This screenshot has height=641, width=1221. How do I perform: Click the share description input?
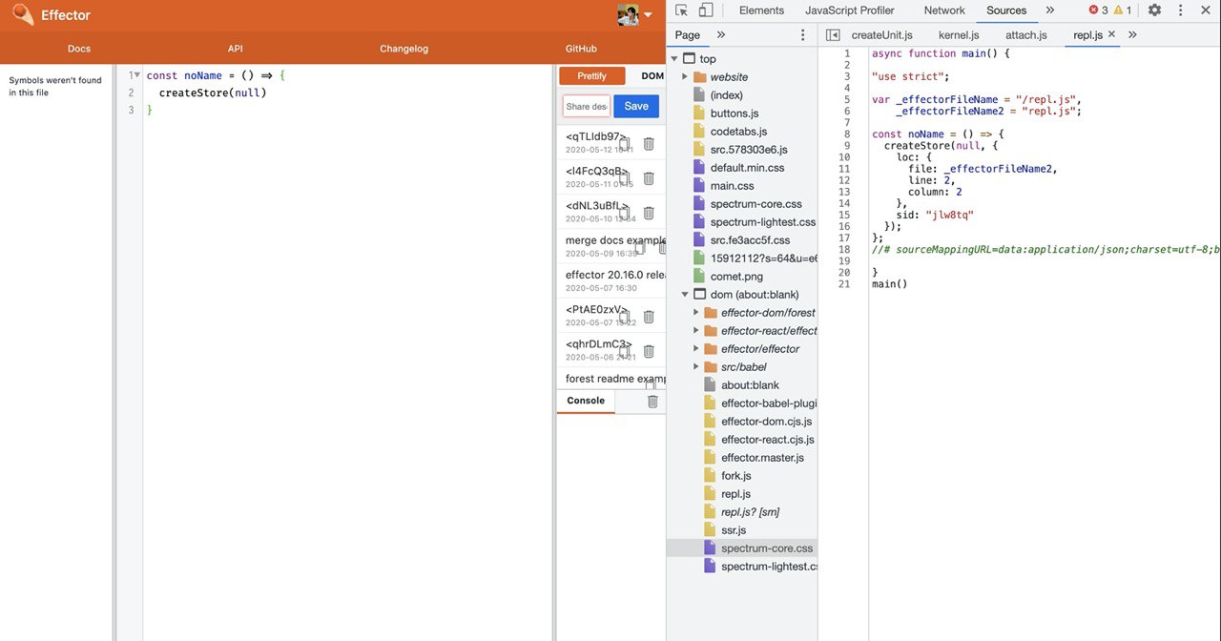[586, 106]
